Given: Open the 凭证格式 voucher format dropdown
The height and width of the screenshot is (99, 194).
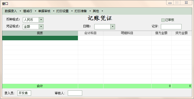Looking at the screenshot, I should pos(41,27).
